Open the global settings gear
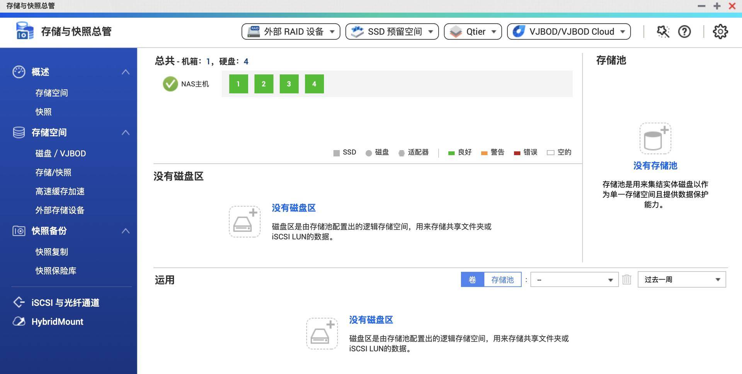Viewport: 742px width, 374px height. point(720,31)
